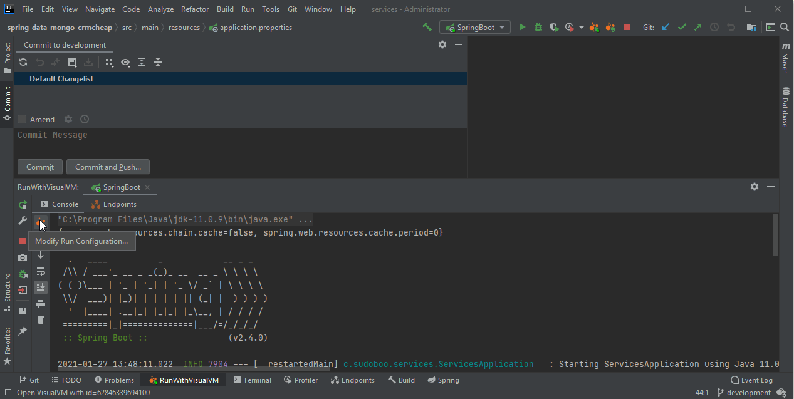Update project with blue Git arrow
Screen dimensions: 794x399
tap(666, 28)
